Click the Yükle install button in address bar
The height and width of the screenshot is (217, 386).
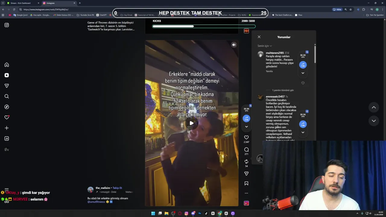(337, 9)
